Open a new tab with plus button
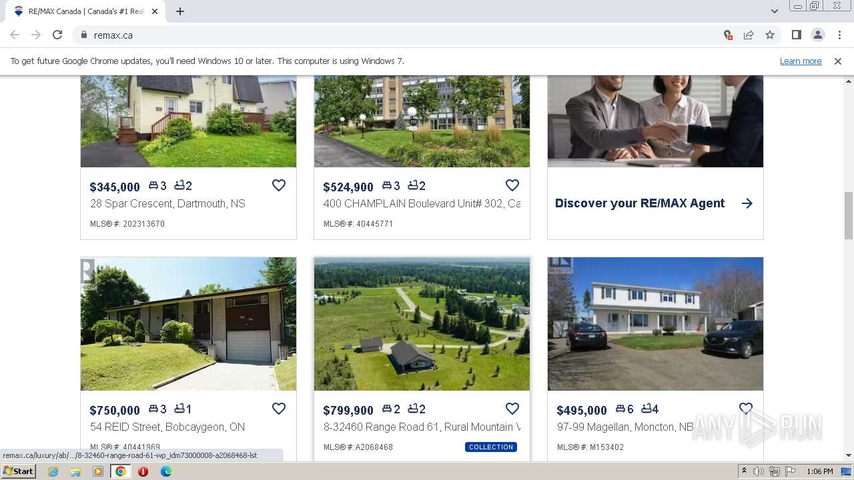Screen dimensions: 854x480 (x=180, y=11)
